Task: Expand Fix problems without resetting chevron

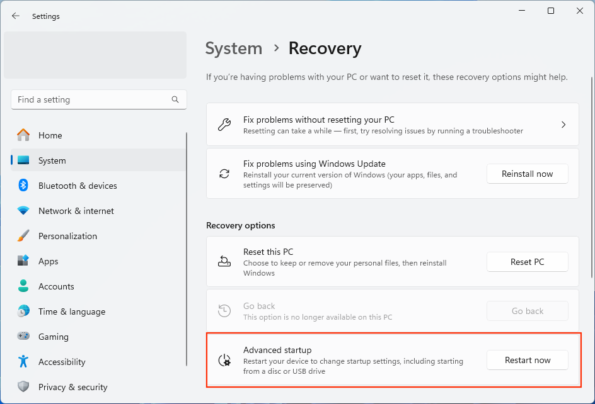Action: pos(563,125)
